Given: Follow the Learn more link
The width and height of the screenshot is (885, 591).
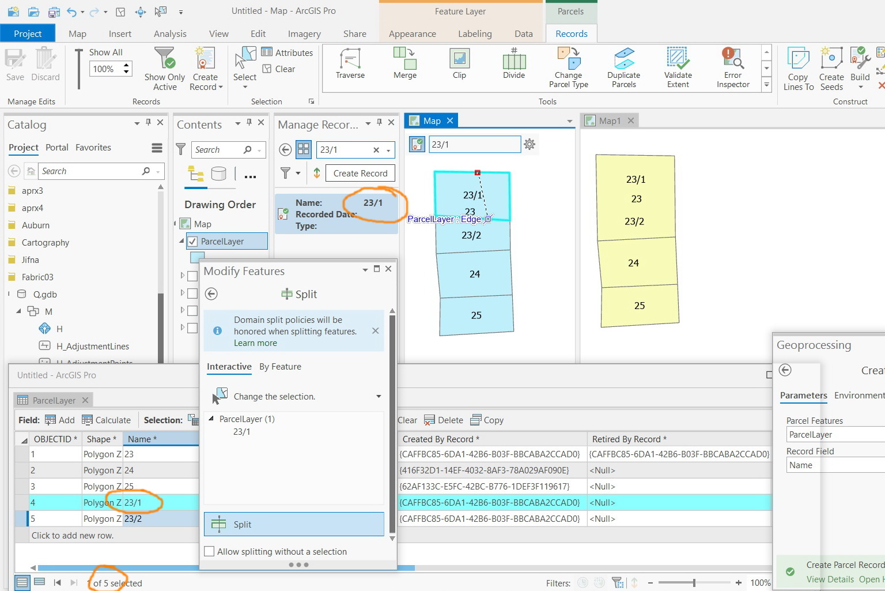Looking at the screenshot, I should (255, 343).
